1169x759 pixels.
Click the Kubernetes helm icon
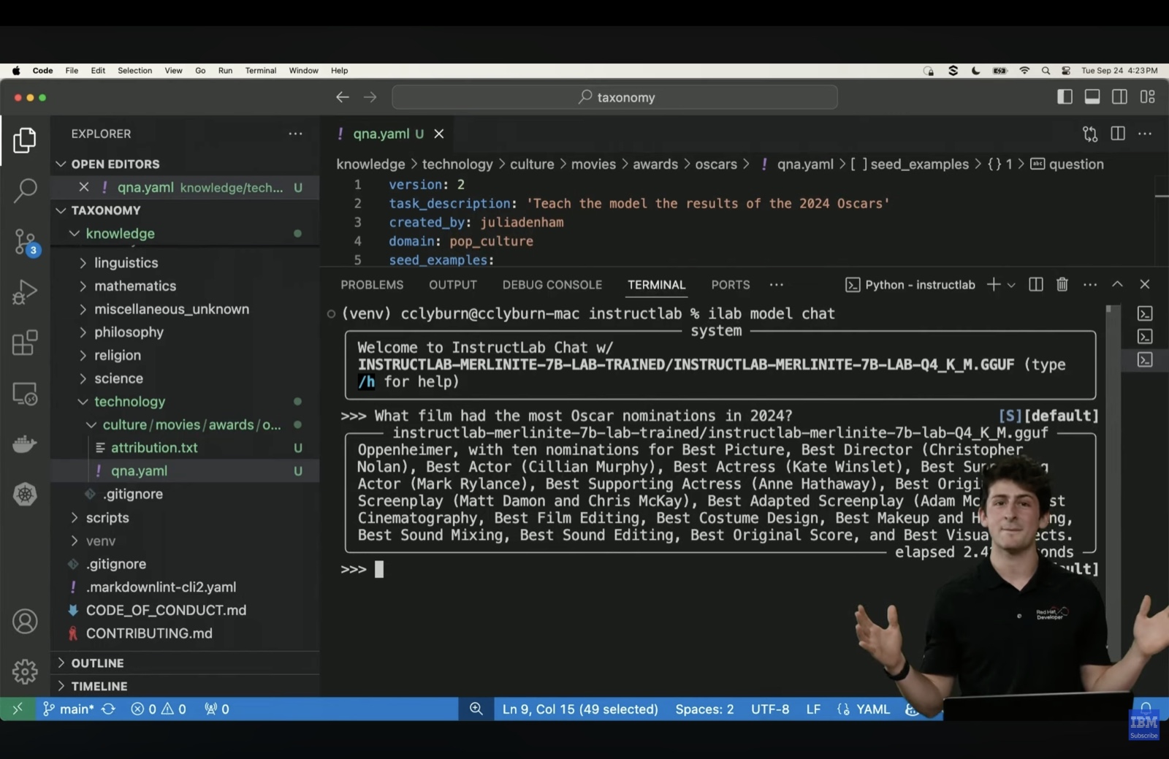click(x=25, y=495)
